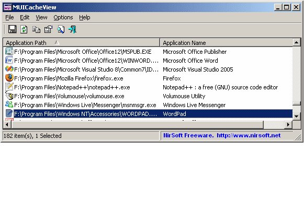Click the MUICacheView title bar icon

click(7, 7)
